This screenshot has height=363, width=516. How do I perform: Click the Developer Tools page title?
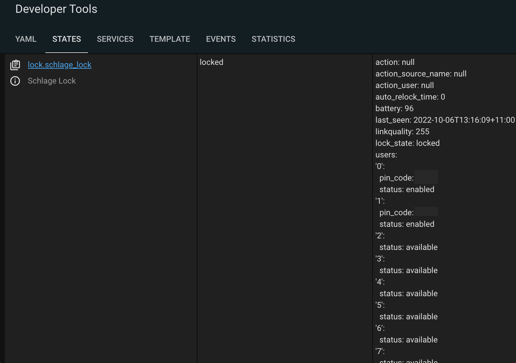click(x=57, y=9)
